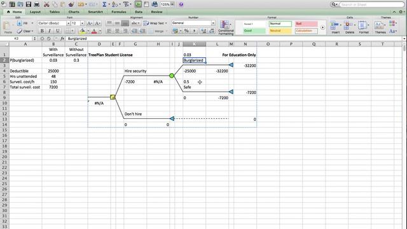Click the Comma style button
Image resolution: width=407 pixels, height=229 pixels.
194,31
